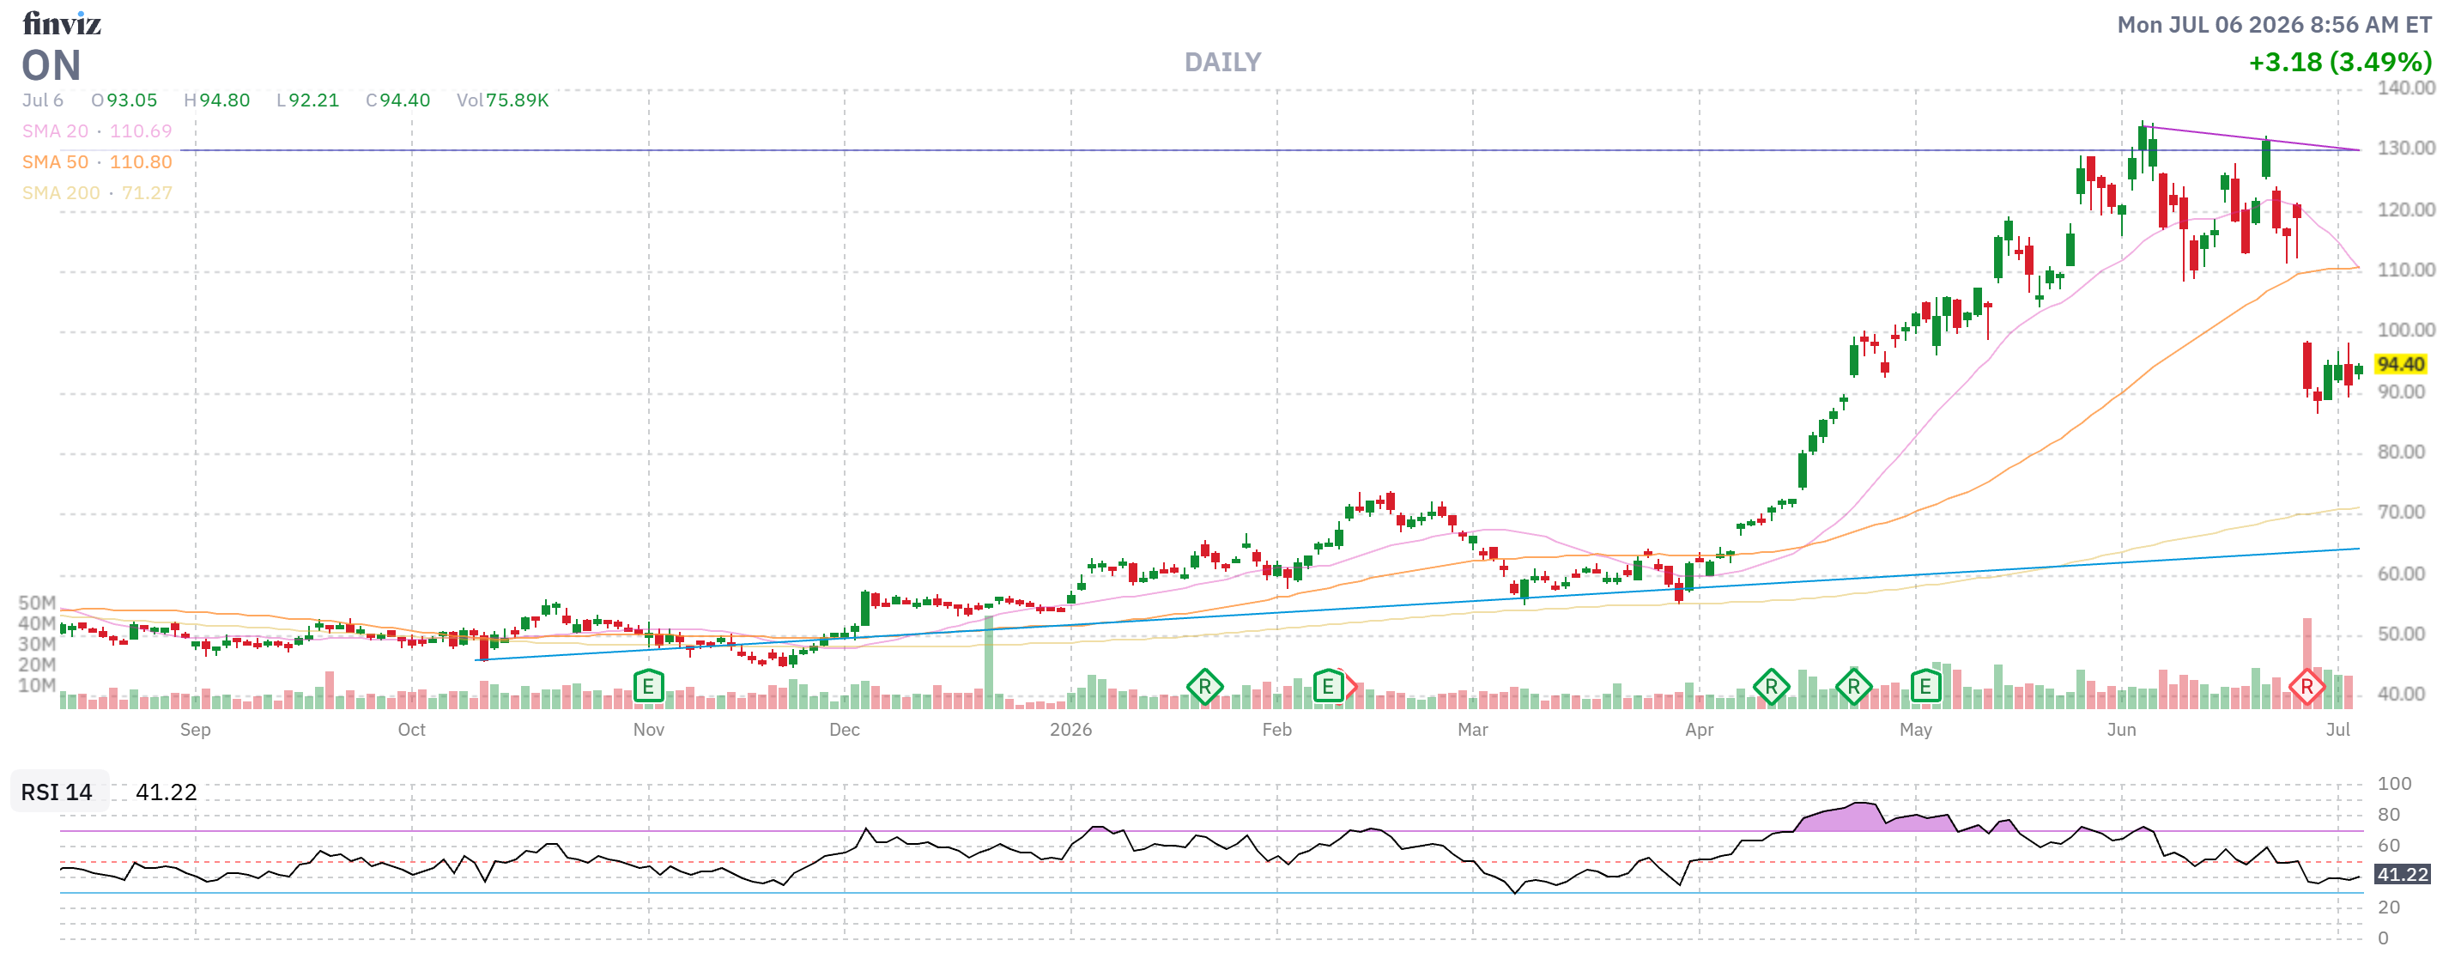Click the +3.18 (3.49%) change text

[2340, 62]
